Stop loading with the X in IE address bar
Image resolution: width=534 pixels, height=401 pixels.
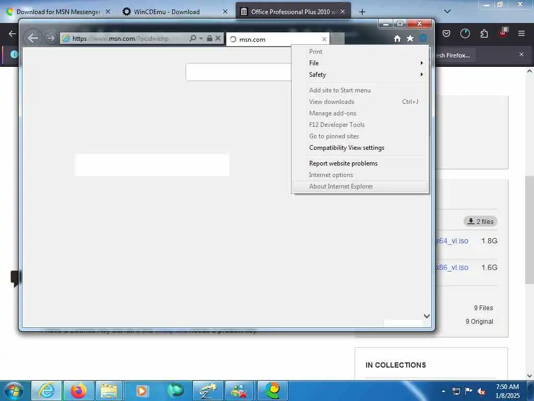(x=218, y=38)
